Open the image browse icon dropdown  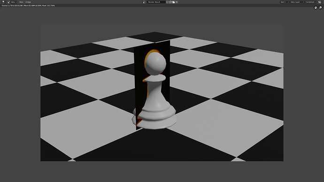[145, 2]
